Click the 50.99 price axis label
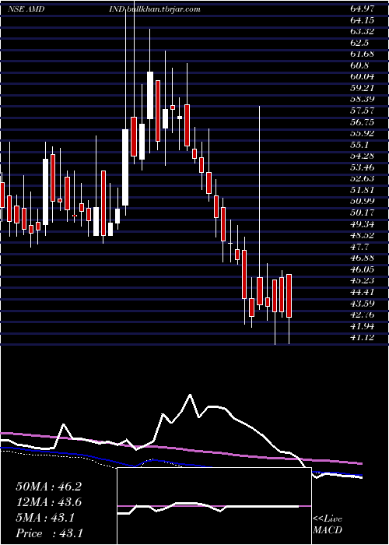 (363, 201)
